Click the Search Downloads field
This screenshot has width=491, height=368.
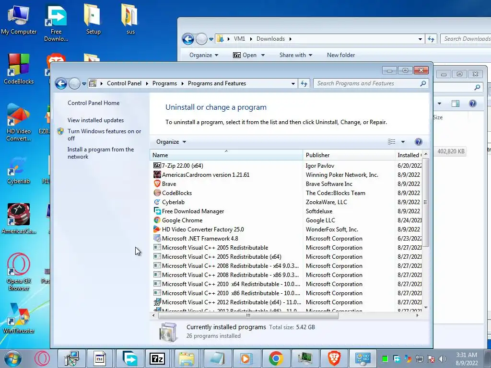(x=467, y=39)
